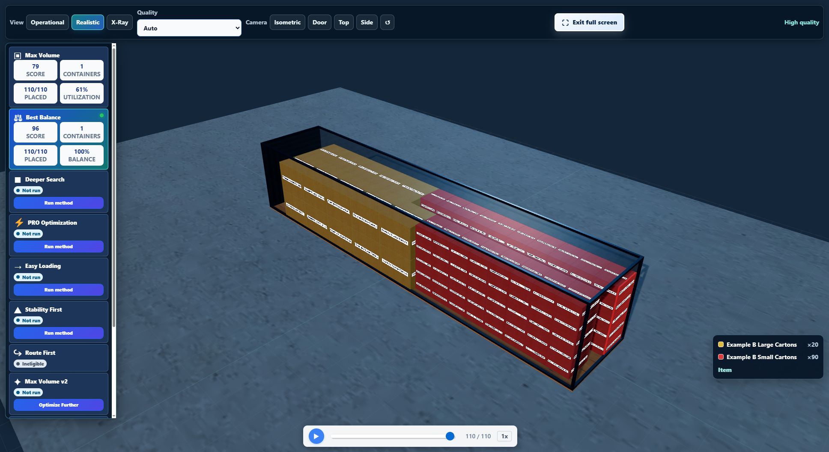Click the 61% UTILIZATION stat tile
The height and width of the screenshot is (452, 829).
click(x=82, y=93)
